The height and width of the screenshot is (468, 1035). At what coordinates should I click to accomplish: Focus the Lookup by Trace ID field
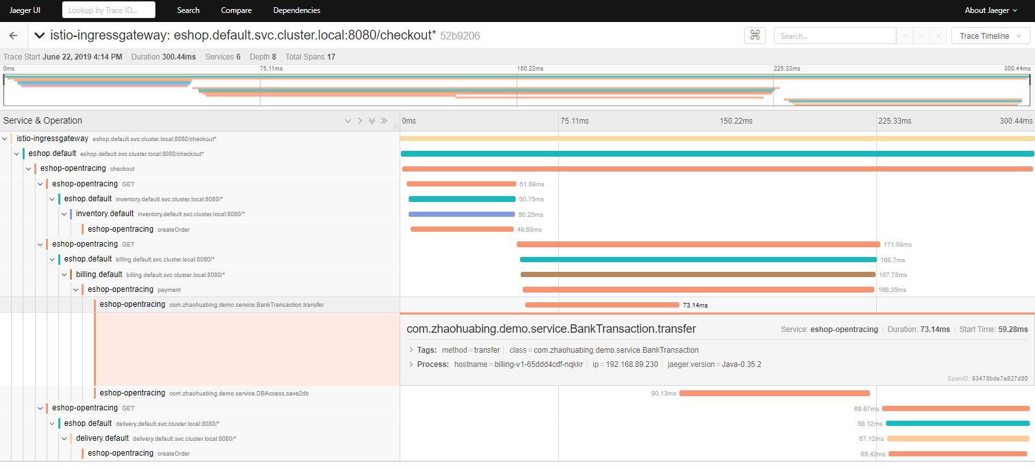click(x=108, y=10)
